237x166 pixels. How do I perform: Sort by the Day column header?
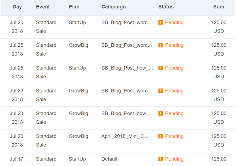(17, 7)
